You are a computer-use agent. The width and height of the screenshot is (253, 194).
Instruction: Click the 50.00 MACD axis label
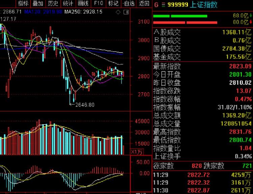(x=143, y=162)
